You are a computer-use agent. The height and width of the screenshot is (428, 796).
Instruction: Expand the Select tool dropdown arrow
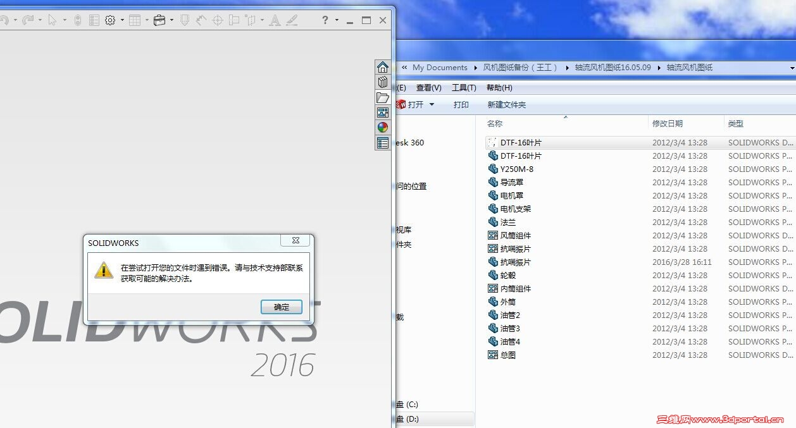coord(65,20)
